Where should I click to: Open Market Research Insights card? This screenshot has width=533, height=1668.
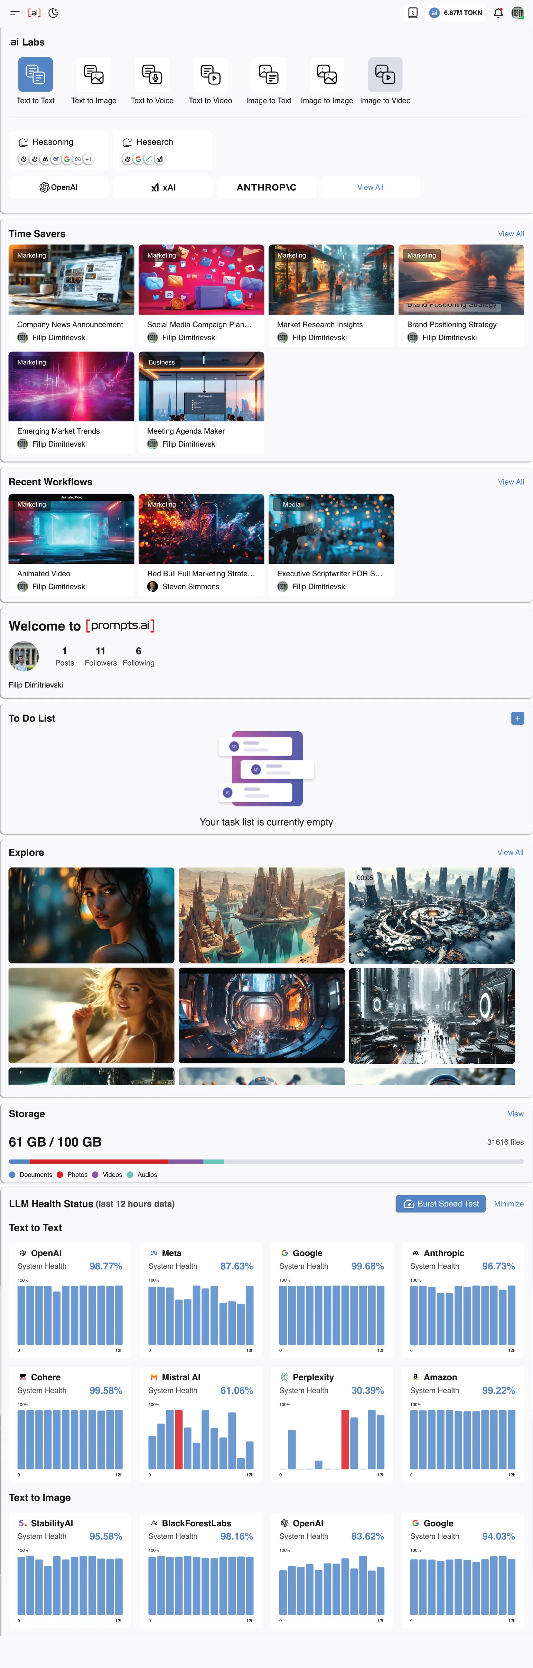(x=331, y=295)
